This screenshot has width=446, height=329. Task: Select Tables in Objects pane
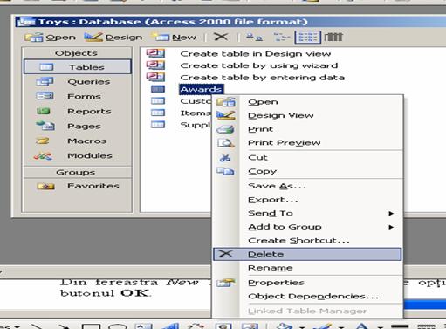pyautogui.click(x=78, y=67)
